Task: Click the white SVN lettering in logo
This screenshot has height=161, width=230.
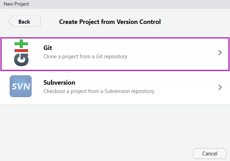Action: (20, 86)
